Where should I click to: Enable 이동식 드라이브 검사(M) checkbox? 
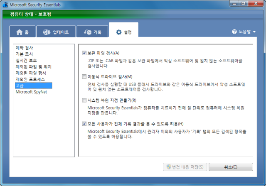[84, 77]
